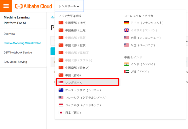Click the Malaysia flag icon
Image resolution: width=188 pixels, height=129 pixels.
(61, 98)
